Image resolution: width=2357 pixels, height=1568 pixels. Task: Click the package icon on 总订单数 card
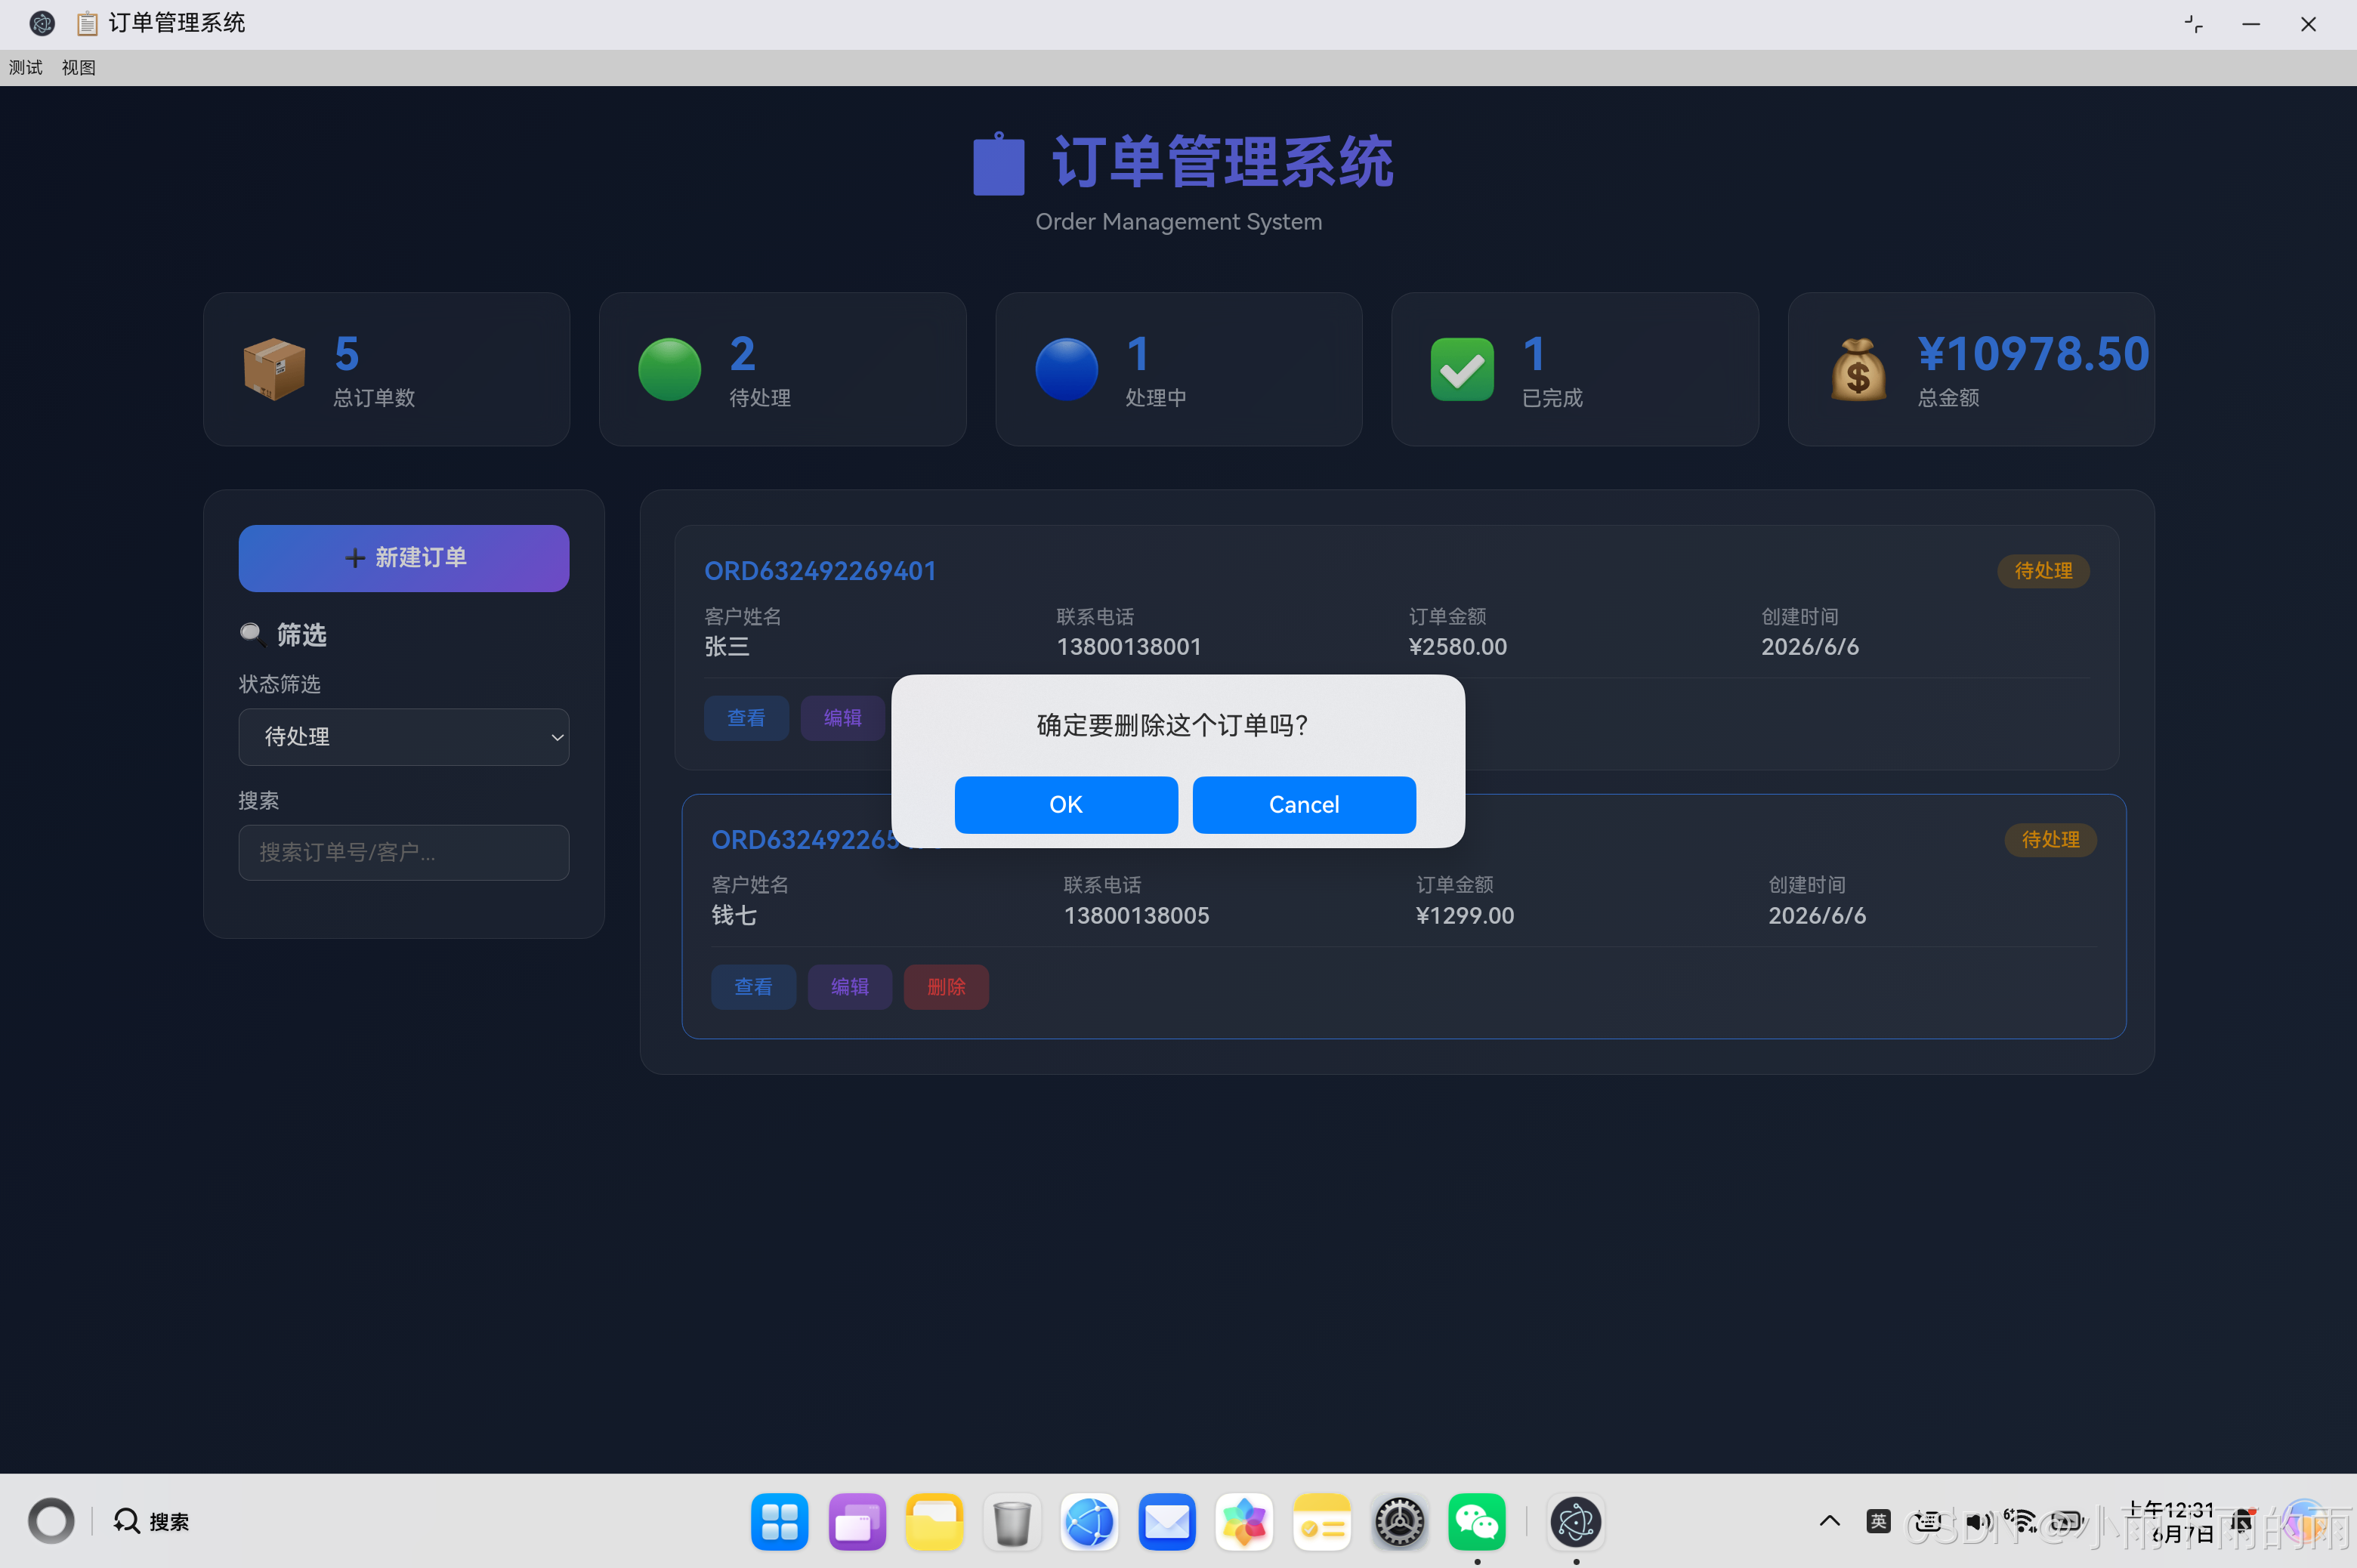pos(274,369)
